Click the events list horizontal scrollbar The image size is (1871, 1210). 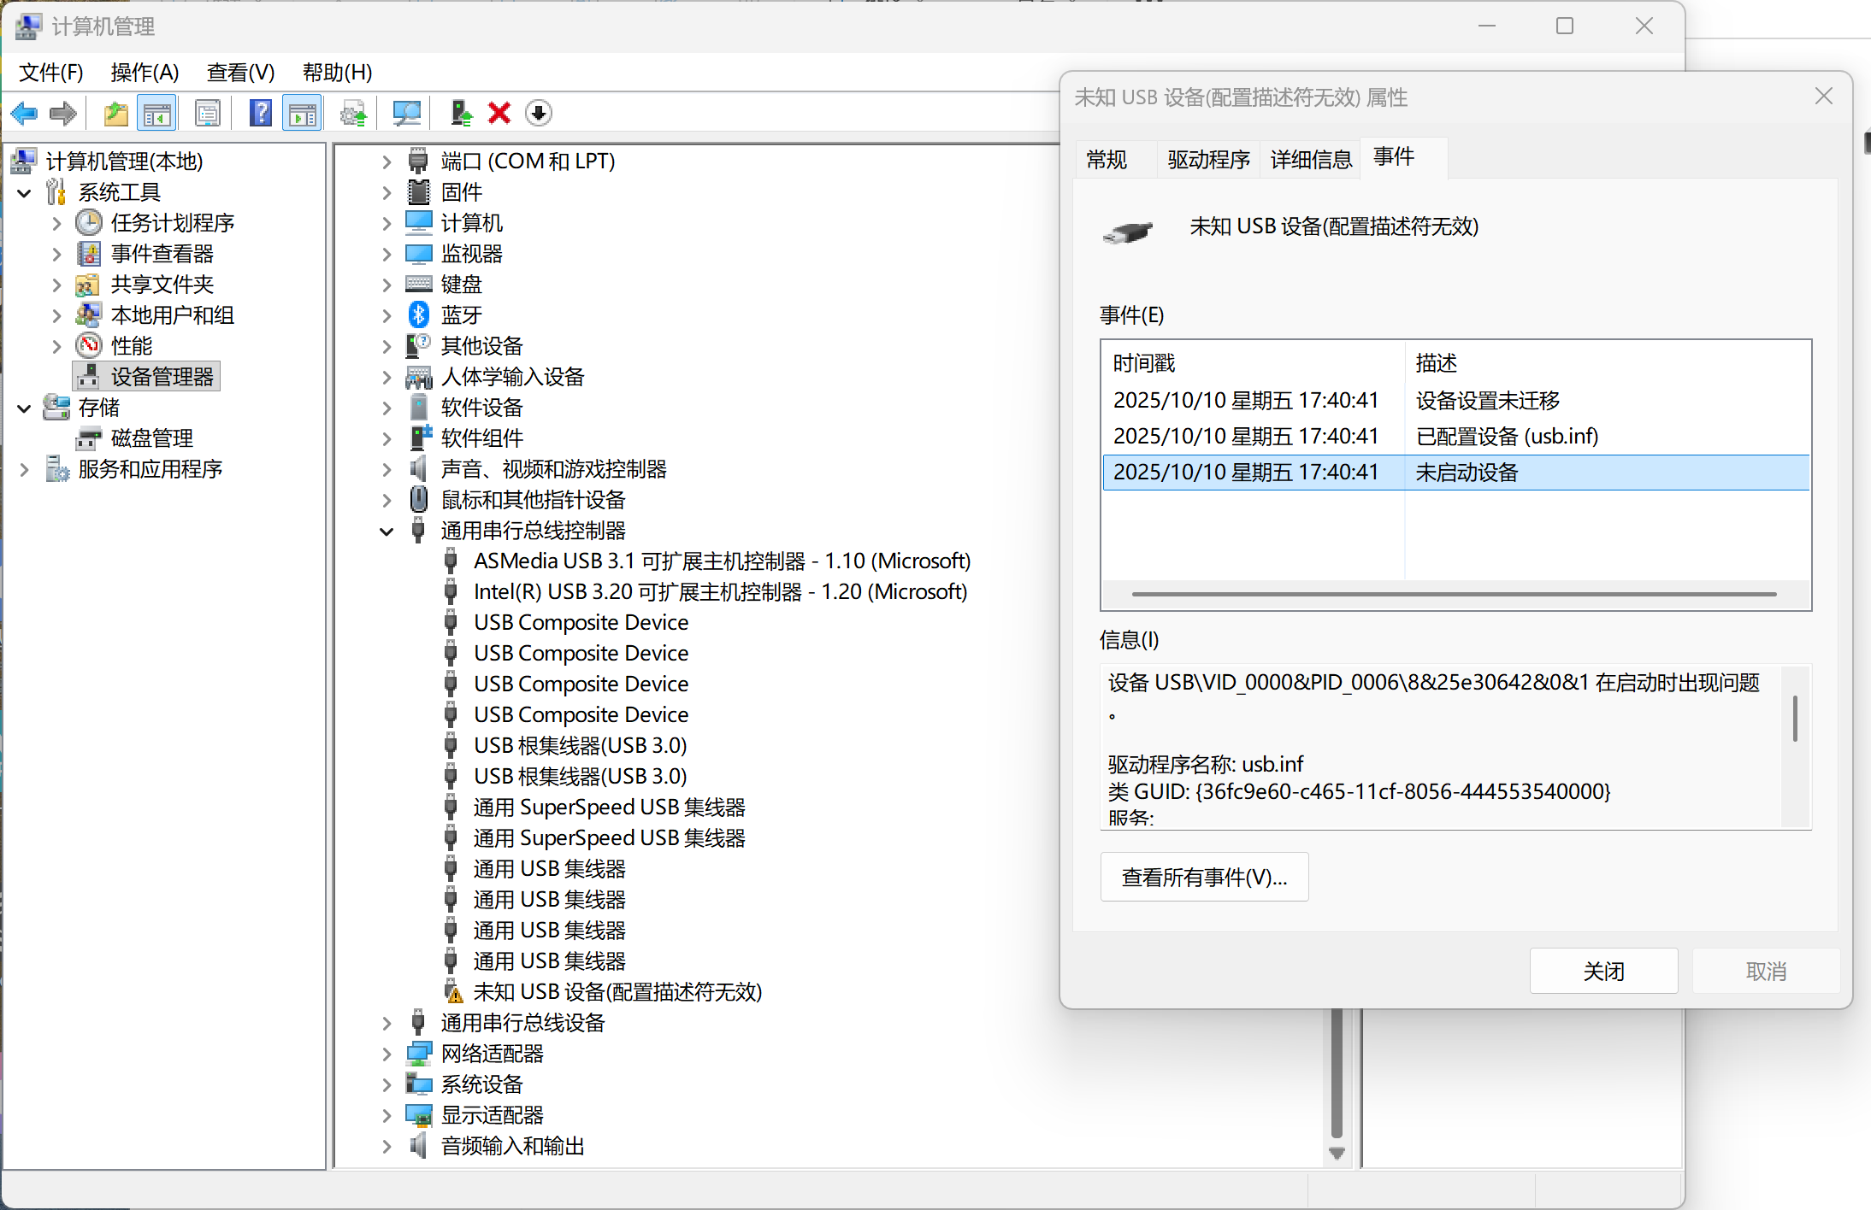[1454, 594]
